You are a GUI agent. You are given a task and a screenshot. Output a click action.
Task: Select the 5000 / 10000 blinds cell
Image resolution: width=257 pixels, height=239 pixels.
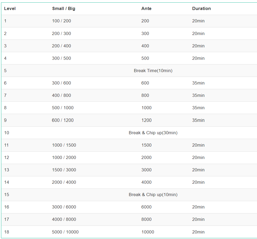pyautogui.click(x=65, y=232)
